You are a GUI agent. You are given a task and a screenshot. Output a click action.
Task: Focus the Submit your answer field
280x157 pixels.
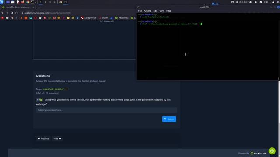point(106,110)
